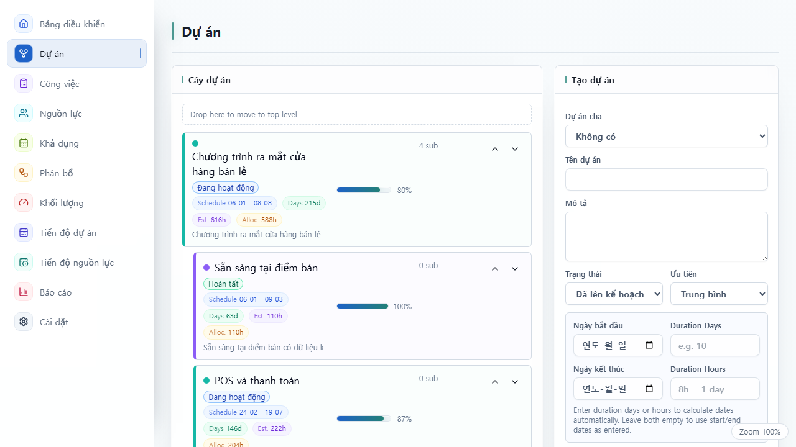
Task: Move Chương trình ra mắt cửa hàng down
Action: click(x=515, y=149)
